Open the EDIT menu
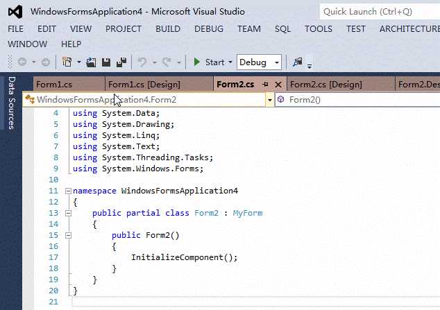The image size is (440, 310). pyautogui.click(x=46, y=29)
